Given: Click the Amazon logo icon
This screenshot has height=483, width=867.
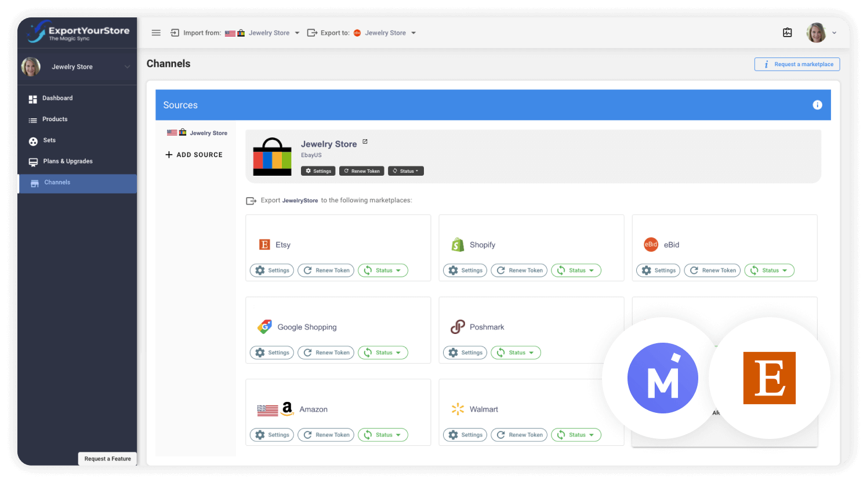Looking at the screenshot, I should [287, 409].
